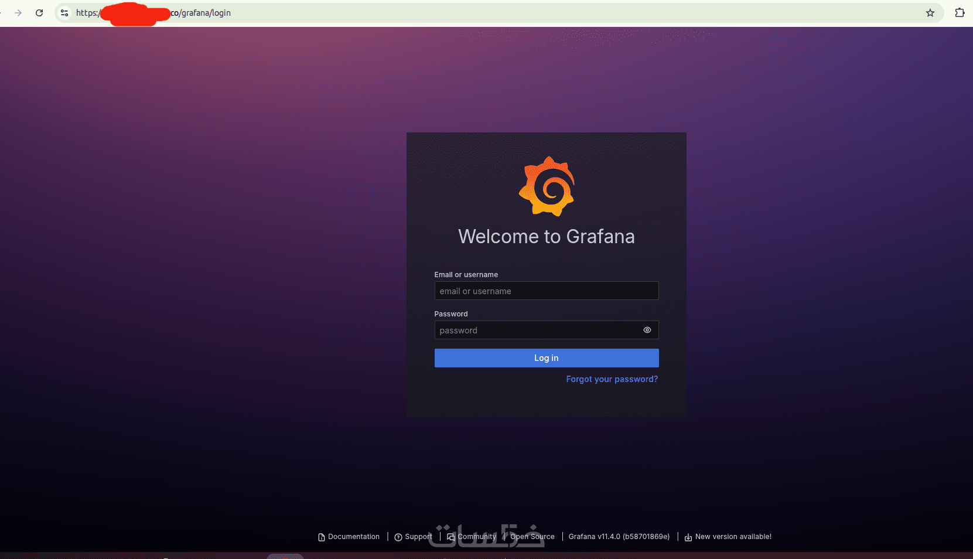
Task: Open the Support footer link
Action: coord(414,537)
